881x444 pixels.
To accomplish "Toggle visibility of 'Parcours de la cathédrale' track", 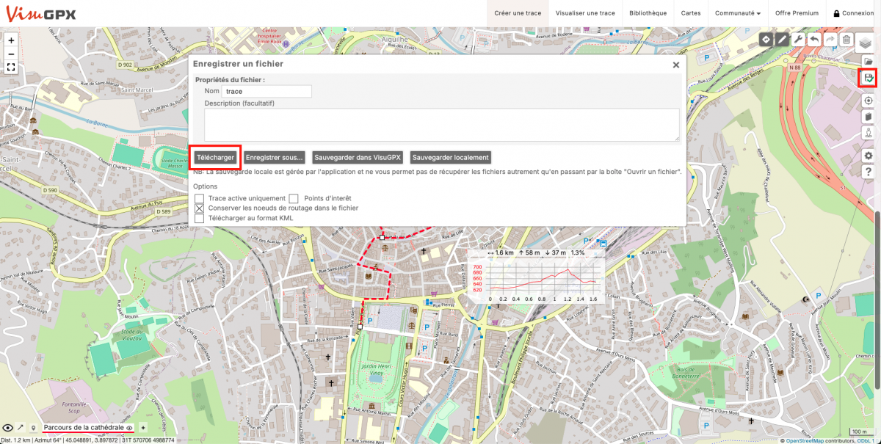I will tap(129, 427).
